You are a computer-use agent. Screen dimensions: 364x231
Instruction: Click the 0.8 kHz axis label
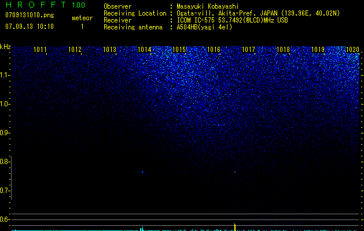coord(4,162)
